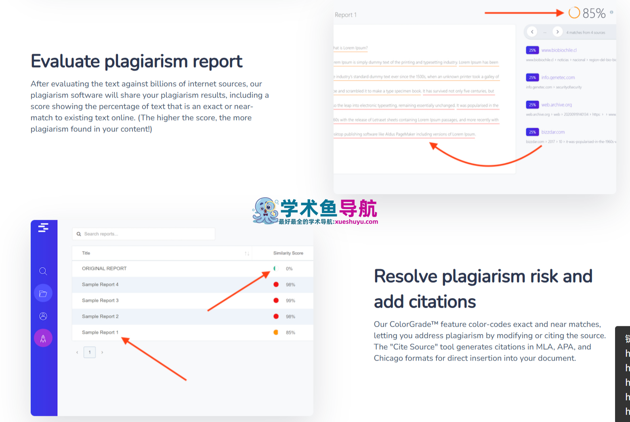Click the striped logo atop the purple sidebar

pyautogui.click(x=43, y=228)
